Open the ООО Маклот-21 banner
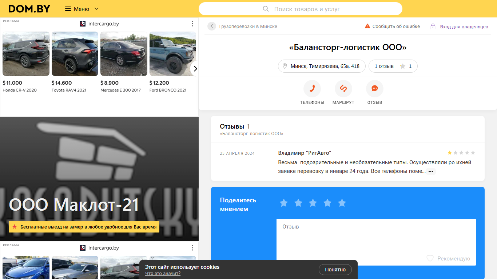497x279 pixels. click(x=99, y=179)
